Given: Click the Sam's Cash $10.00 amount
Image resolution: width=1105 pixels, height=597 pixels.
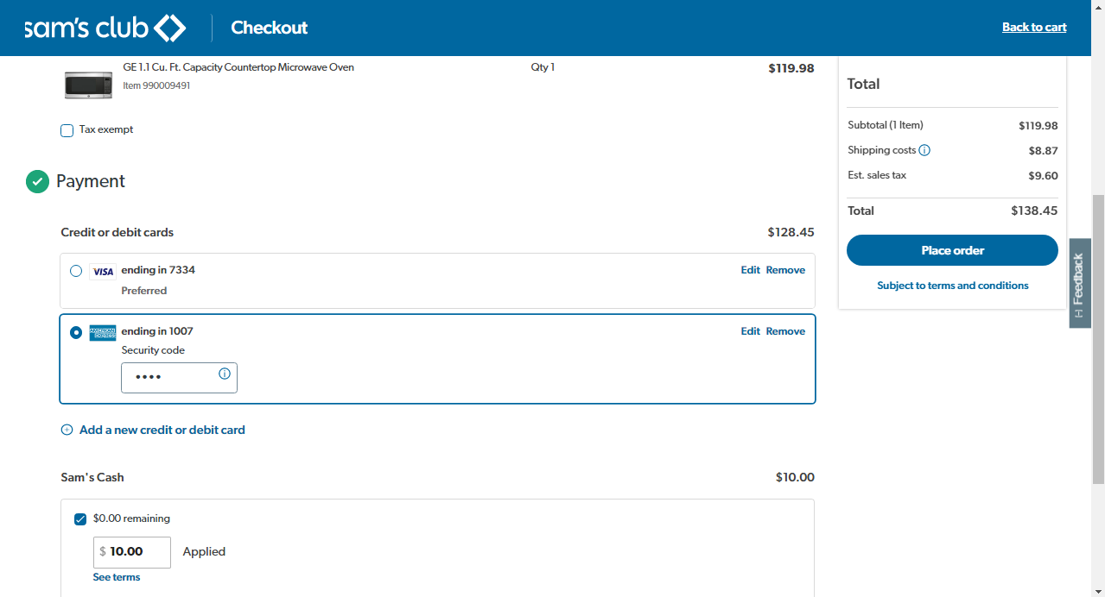Looking at the screenshot, I should pyautogui.click(x=795, y=477).
